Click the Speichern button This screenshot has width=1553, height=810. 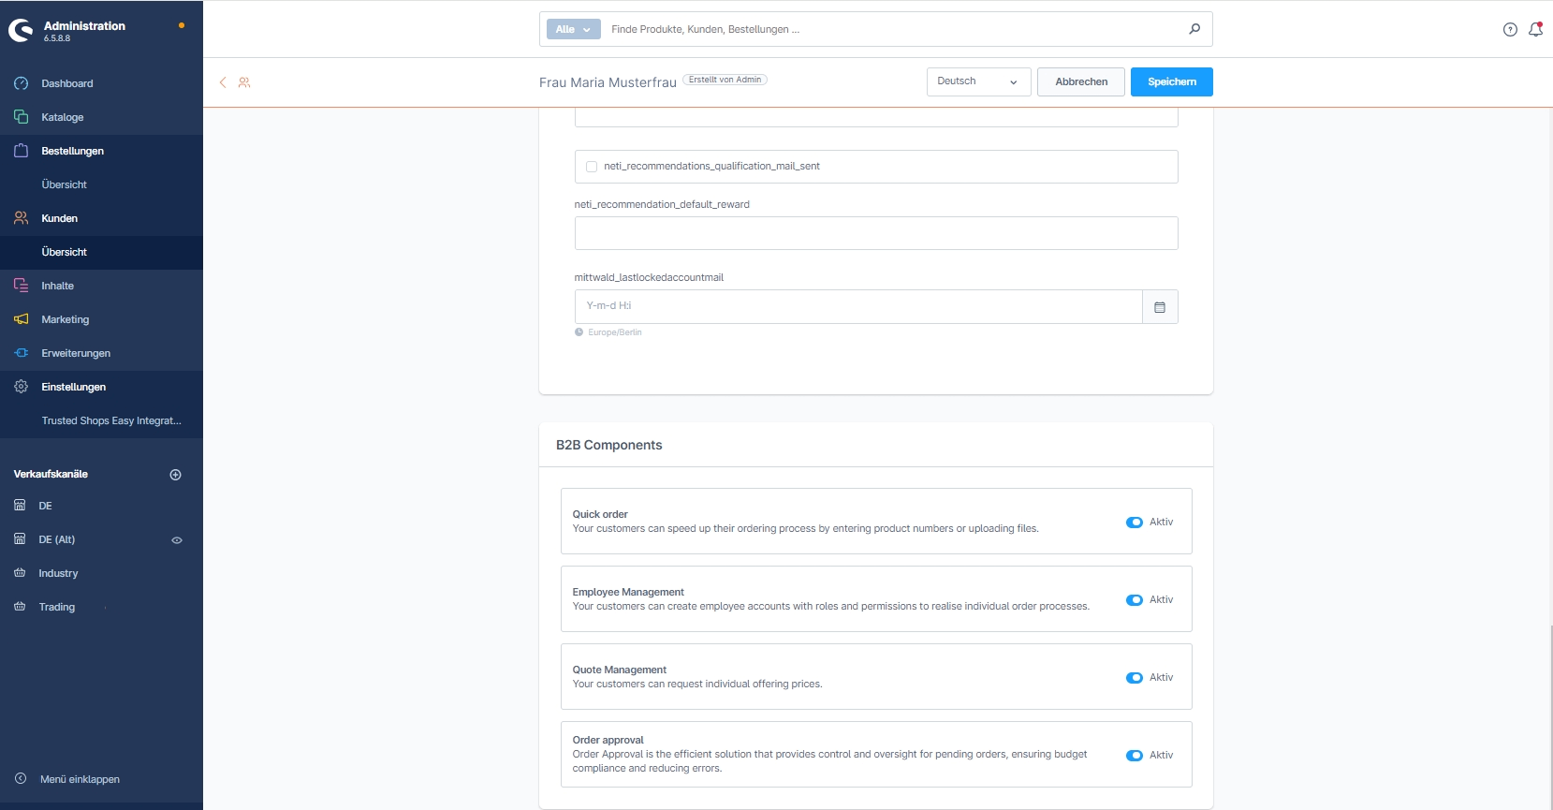(1172, 81)
